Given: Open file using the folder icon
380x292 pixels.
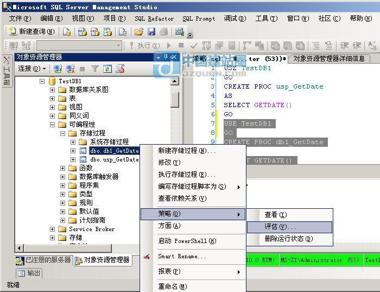Looking at the screenshot, I should click(x=139, y=32).
